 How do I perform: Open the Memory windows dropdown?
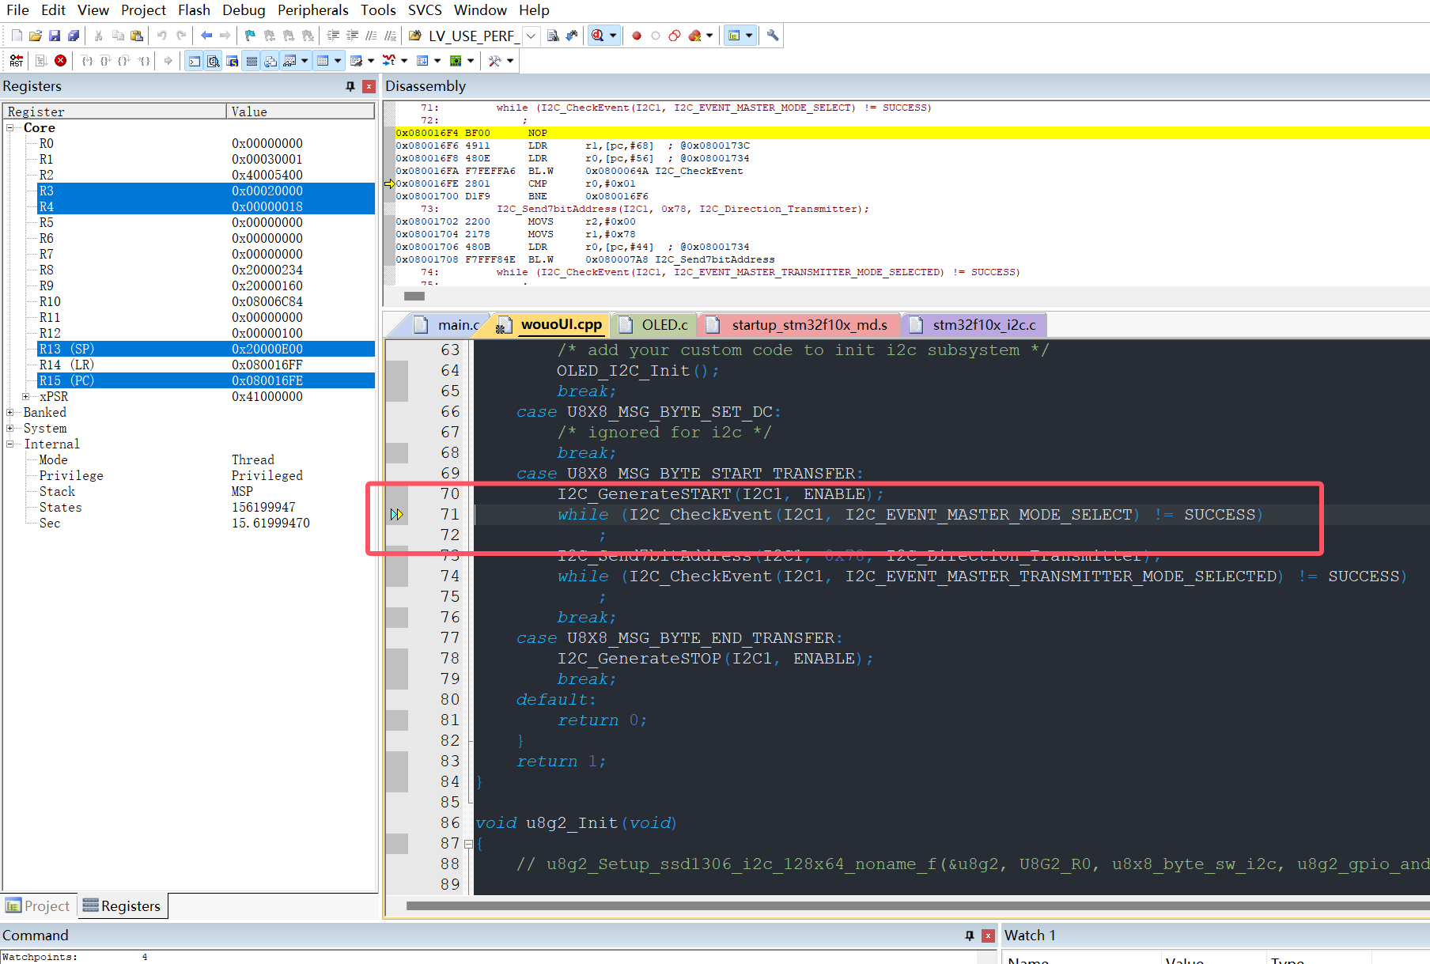pyautogui.click(x=338, y=61)
